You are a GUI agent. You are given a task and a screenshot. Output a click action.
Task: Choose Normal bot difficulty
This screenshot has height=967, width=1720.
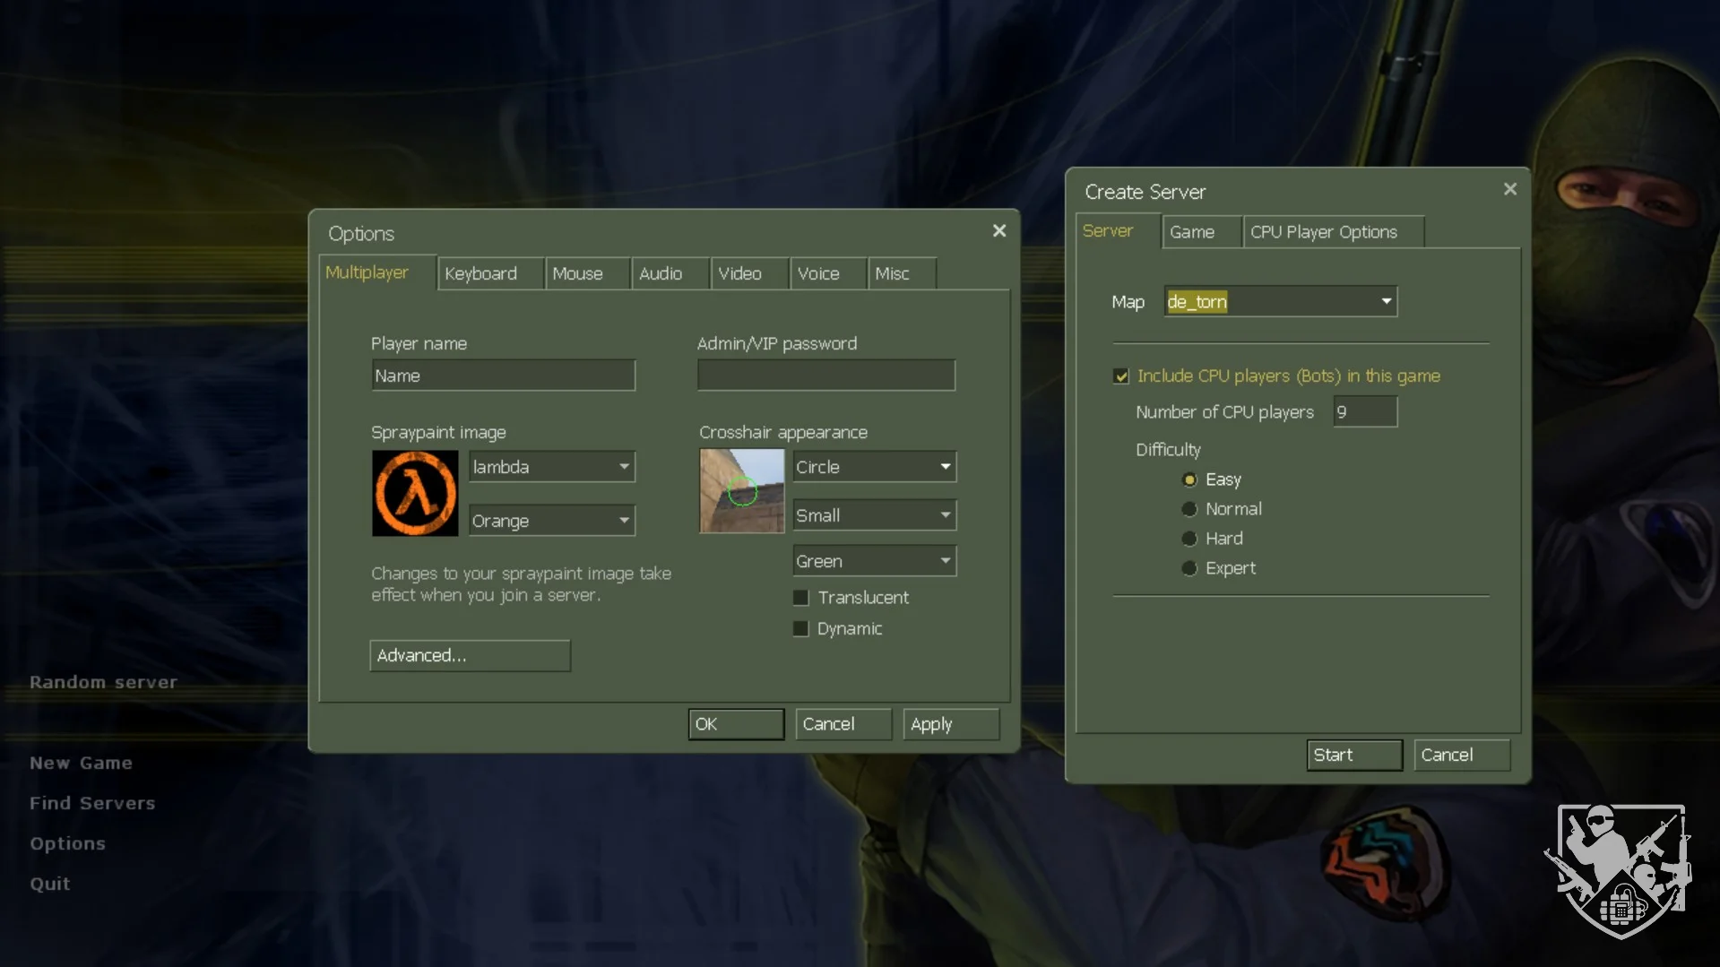[x=1188, y=509]
